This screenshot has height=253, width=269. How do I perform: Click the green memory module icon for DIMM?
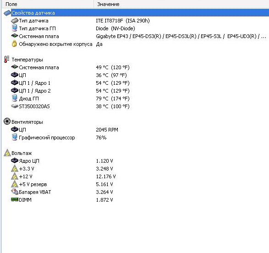coord(15,199)
